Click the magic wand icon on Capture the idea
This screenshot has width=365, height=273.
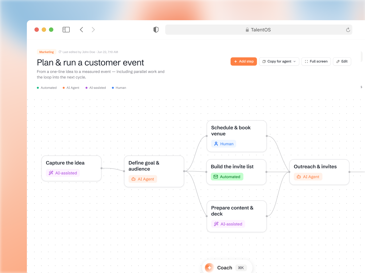[51, 173]
